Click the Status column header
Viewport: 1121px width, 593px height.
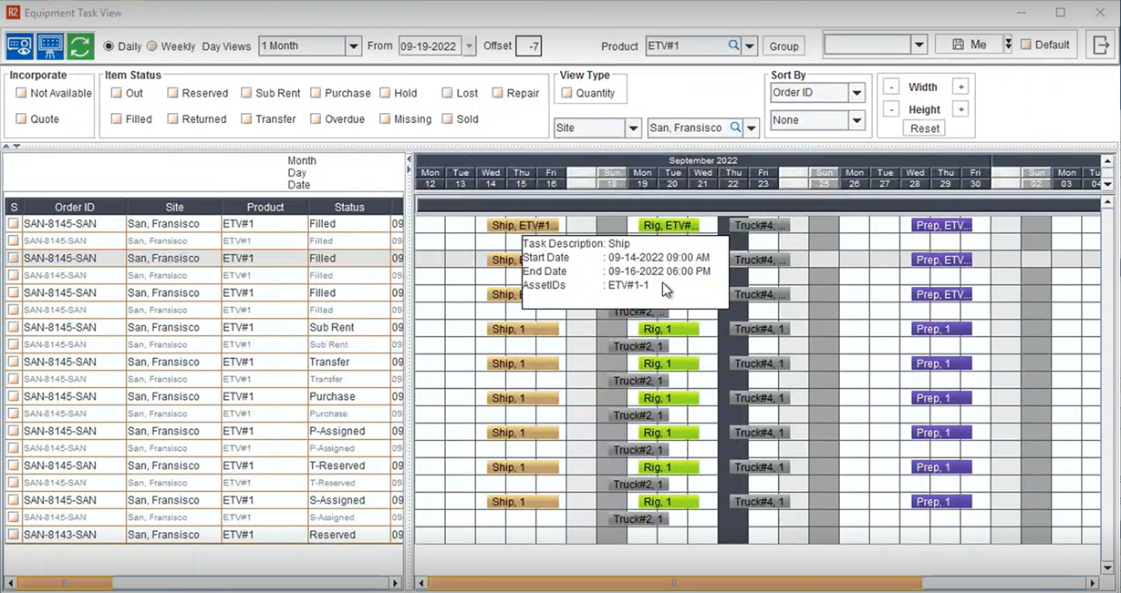(348, 208)
